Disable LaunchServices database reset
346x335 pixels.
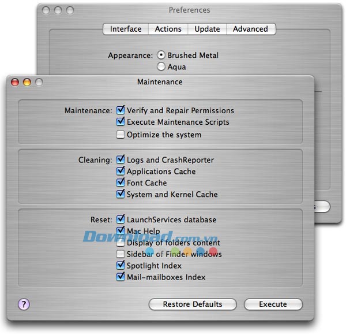[x=121, y=219]
